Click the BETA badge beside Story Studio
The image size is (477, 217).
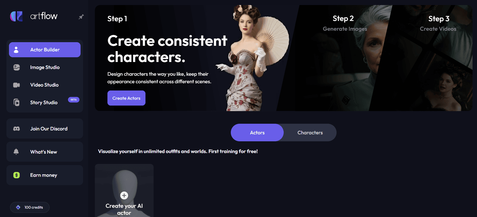coord(74,100)
